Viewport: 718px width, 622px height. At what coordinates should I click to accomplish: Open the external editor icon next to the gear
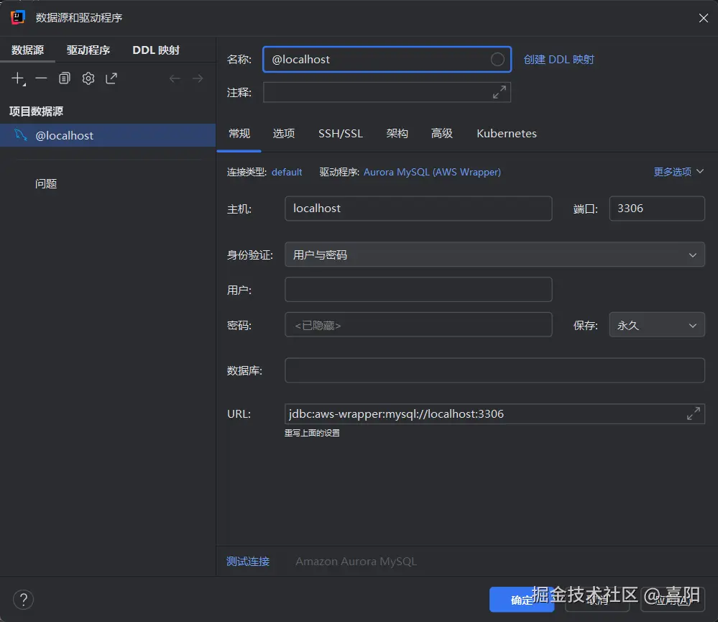tap(111, 78)
